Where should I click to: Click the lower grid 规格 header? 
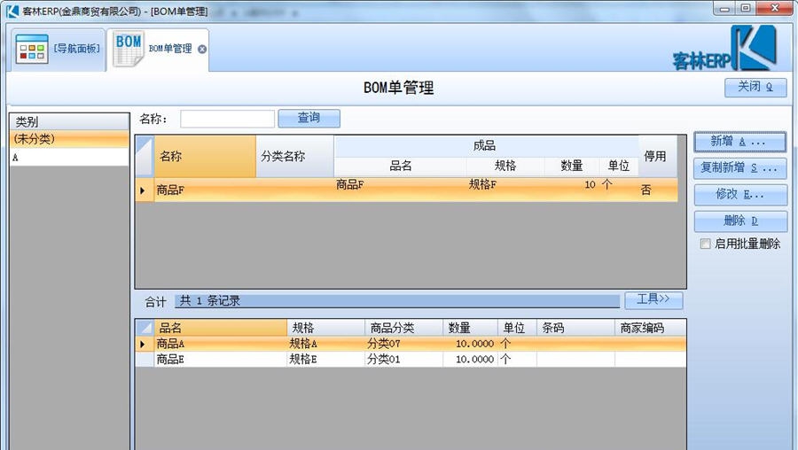click(325, 328)
